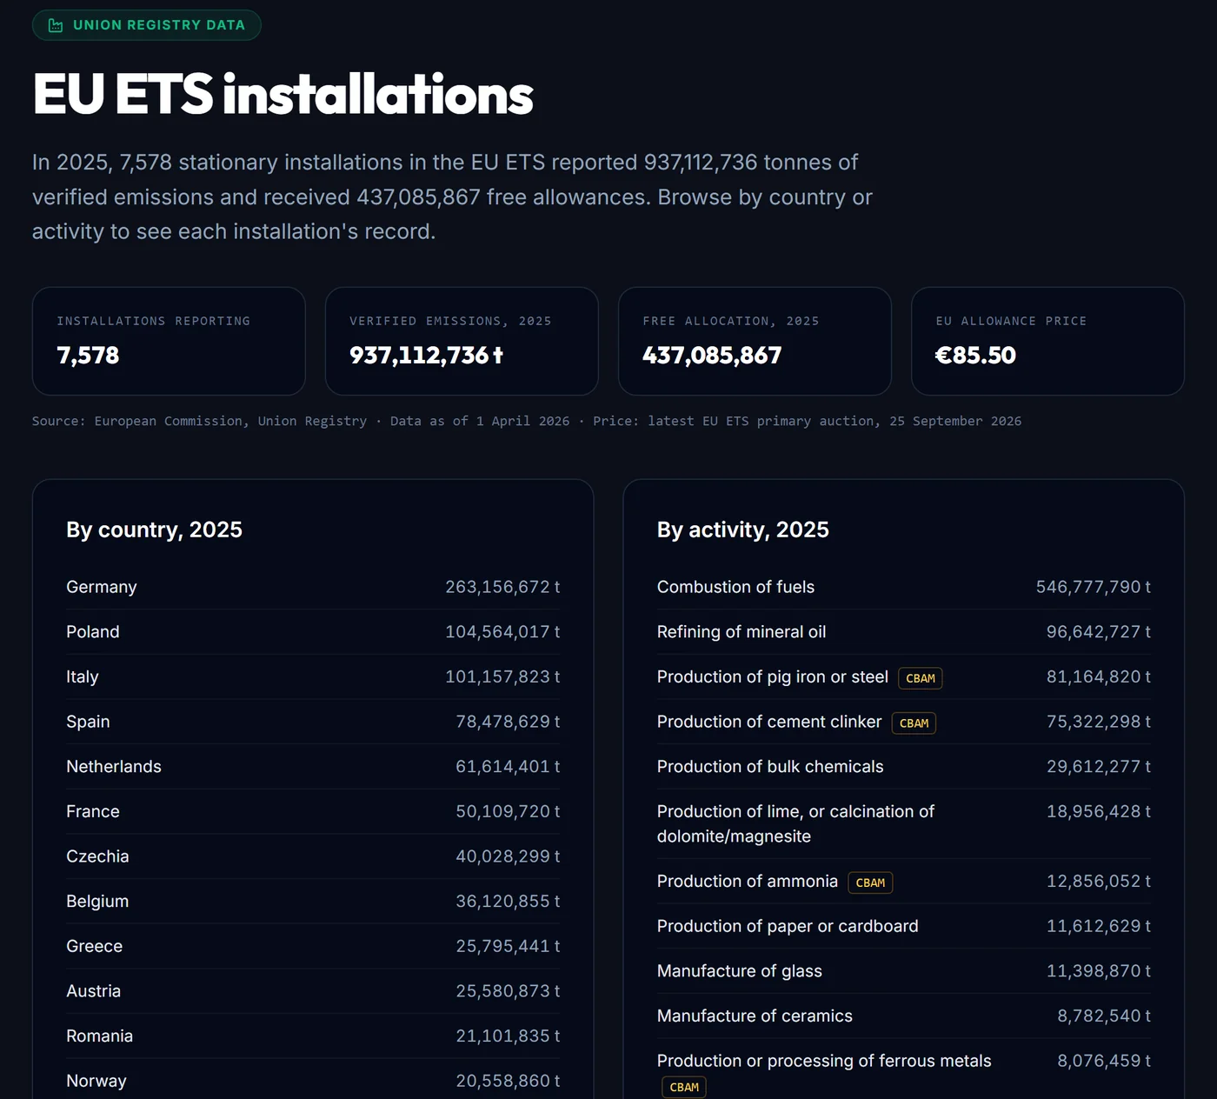The height and width of the screenshot is (1099, 1217).
Task: Click Germany's 263,156,672 t value
Action: pyautogui.click(x=502, y=587)
